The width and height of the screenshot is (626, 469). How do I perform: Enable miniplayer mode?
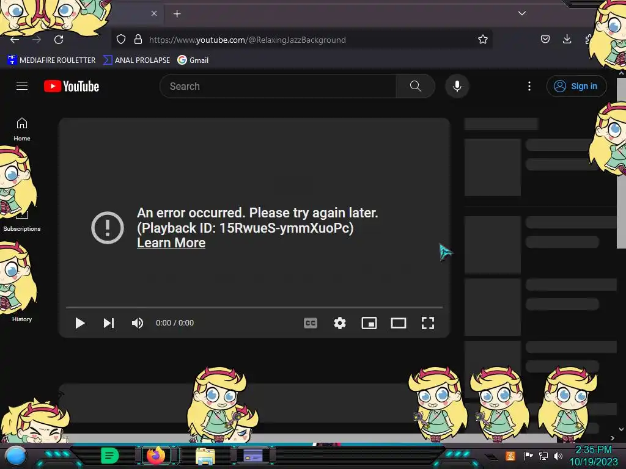pyautogui.click(x=369, y=323)
